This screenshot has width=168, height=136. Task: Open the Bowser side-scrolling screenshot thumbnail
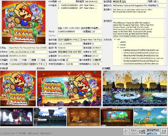150,117
